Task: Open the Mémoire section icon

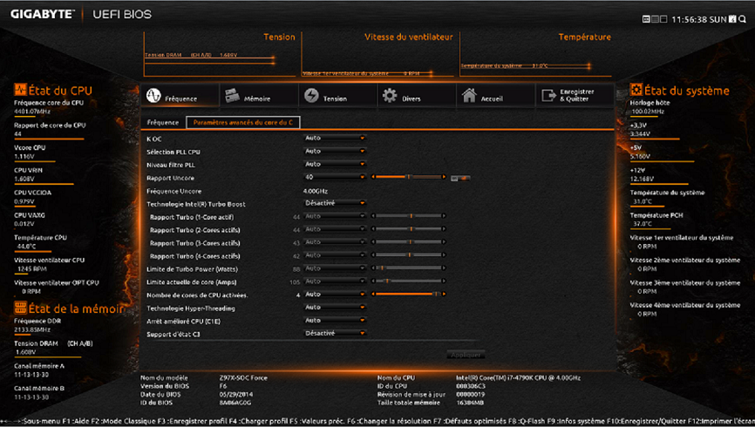Action: pyautogui.click(x=233, y=95)
